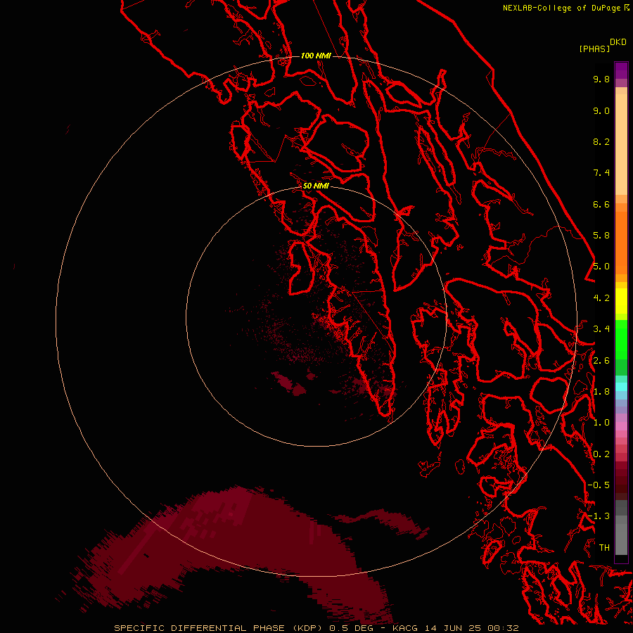
Task: Click the [PHAS] units label
Action: coord(594,49)
